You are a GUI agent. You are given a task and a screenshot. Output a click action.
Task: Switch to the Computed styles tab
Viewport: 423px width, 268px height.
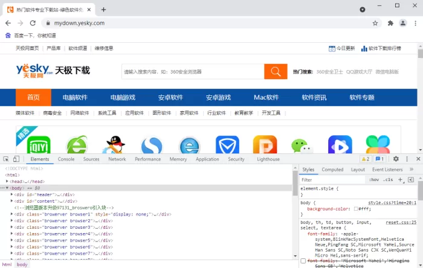point(332,170)
